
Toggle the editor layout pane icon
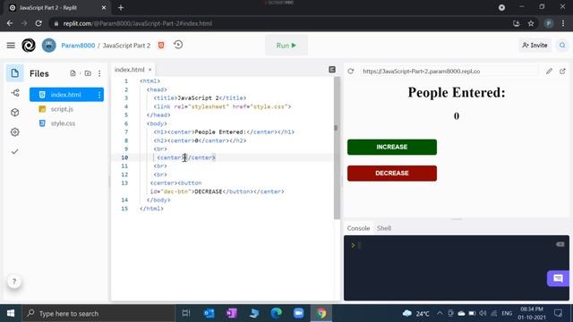coord(332,70)
